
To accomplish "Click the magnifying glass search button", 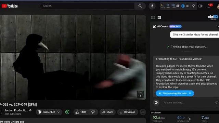I will click(140, 6).
